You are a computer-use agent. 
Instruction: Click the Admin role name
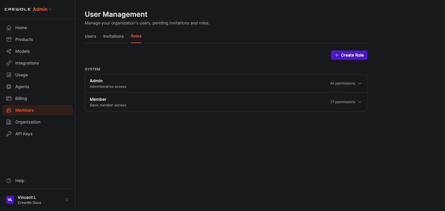point(96,81)
